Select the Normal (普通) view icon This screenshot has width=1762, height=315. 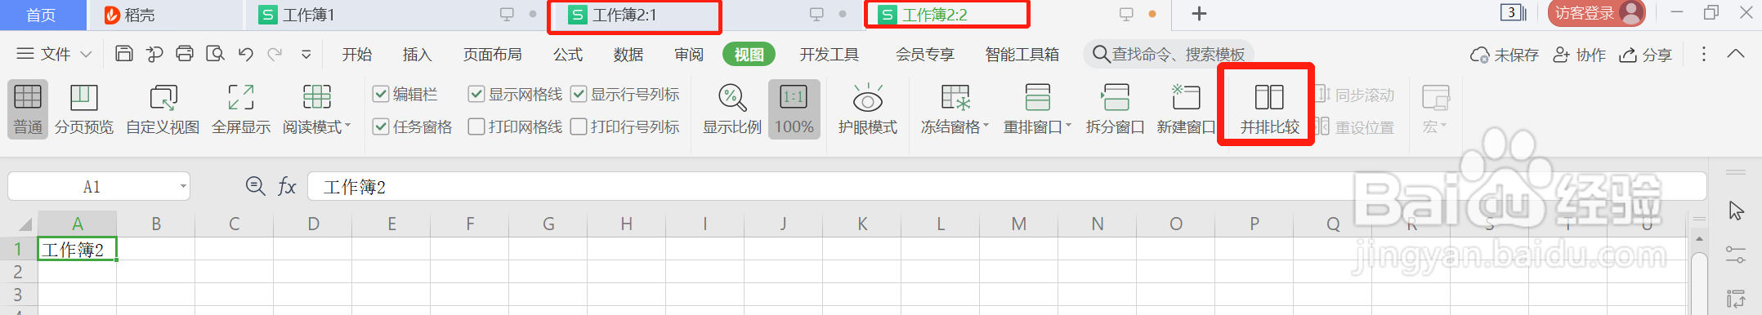[x=28, y=97]
